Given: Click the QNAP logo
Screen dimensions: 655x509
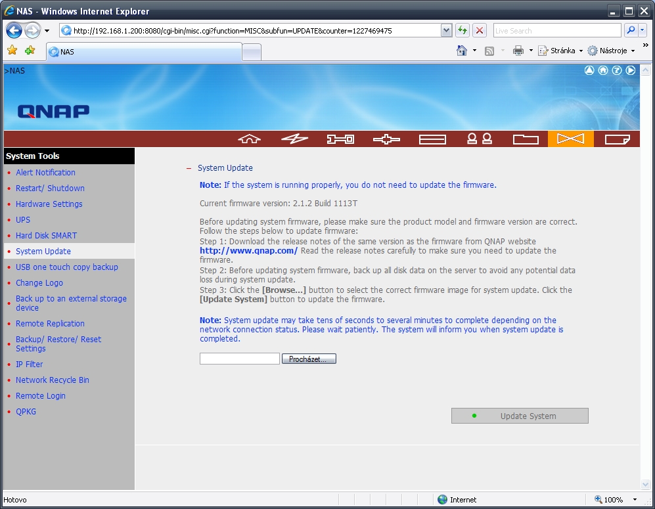Looking at the screenshot, I should (53, 112).
